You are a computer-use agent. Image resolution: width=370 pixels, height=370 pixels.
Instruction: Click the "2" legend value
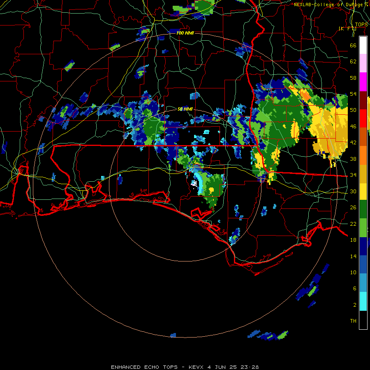click(x=354, y=305)
